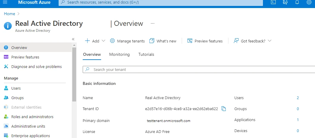The height and width of the screenshot is (138, 315).
Task: Expand the Add dropdown chevron
Action: coord(104,41)
